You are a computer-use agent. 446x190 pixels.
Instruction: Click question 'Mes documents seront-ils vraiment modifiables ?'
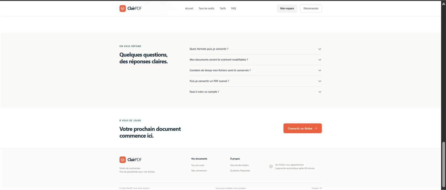219,60
